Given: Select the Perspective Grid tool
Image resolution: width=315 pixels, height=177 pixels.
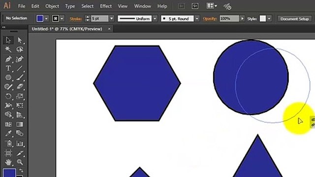Looking at the screenshot, I should 20,115.
